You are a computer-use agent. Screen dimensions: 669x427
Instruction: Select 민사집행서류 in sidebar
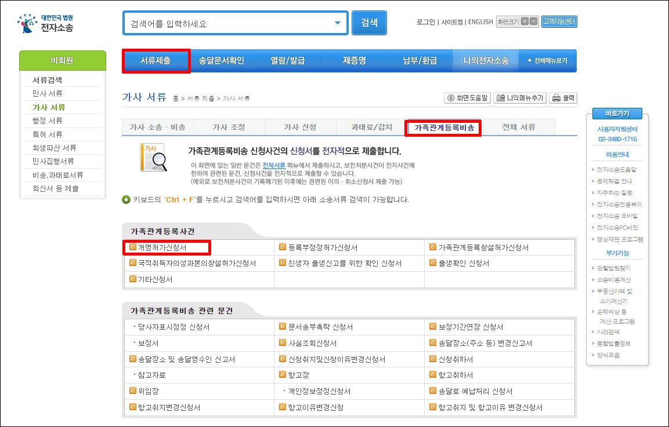coord(53,161)
